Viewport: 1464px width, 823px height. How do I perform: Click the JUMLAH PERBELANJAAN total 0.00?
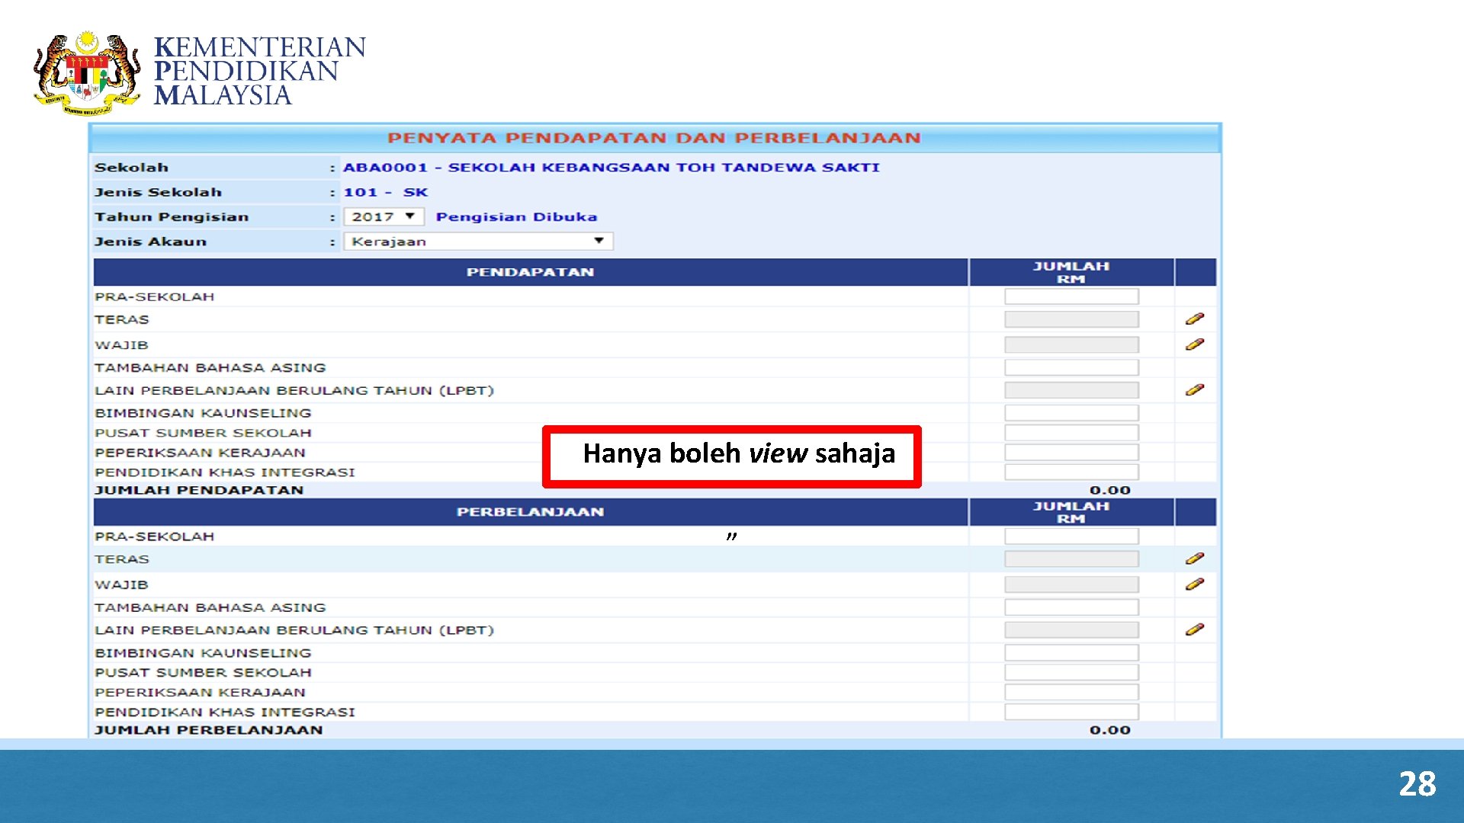tap(1109, 730)
